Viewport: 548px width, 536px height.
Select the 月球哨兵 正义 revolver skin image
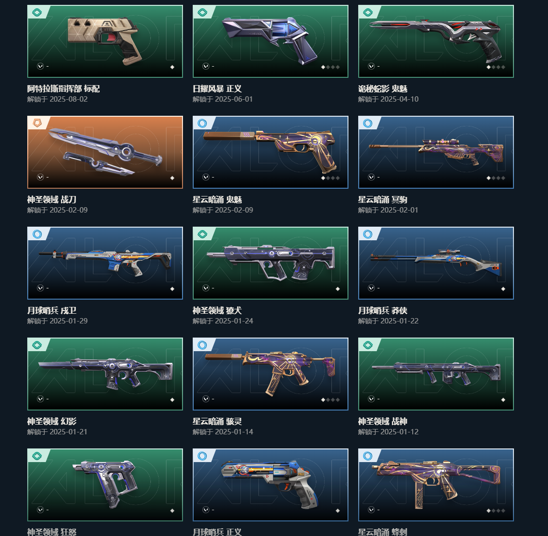point(271,484)
